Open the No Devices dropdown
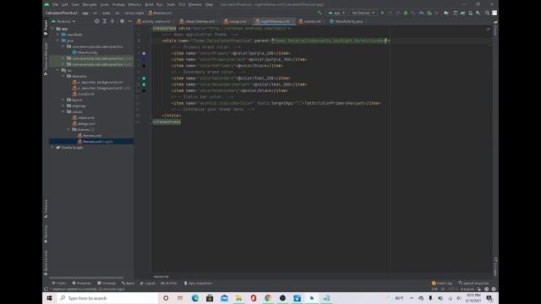The height and width of the screenshot is (304, 541). pyautogui.click(x=363, y=13)
